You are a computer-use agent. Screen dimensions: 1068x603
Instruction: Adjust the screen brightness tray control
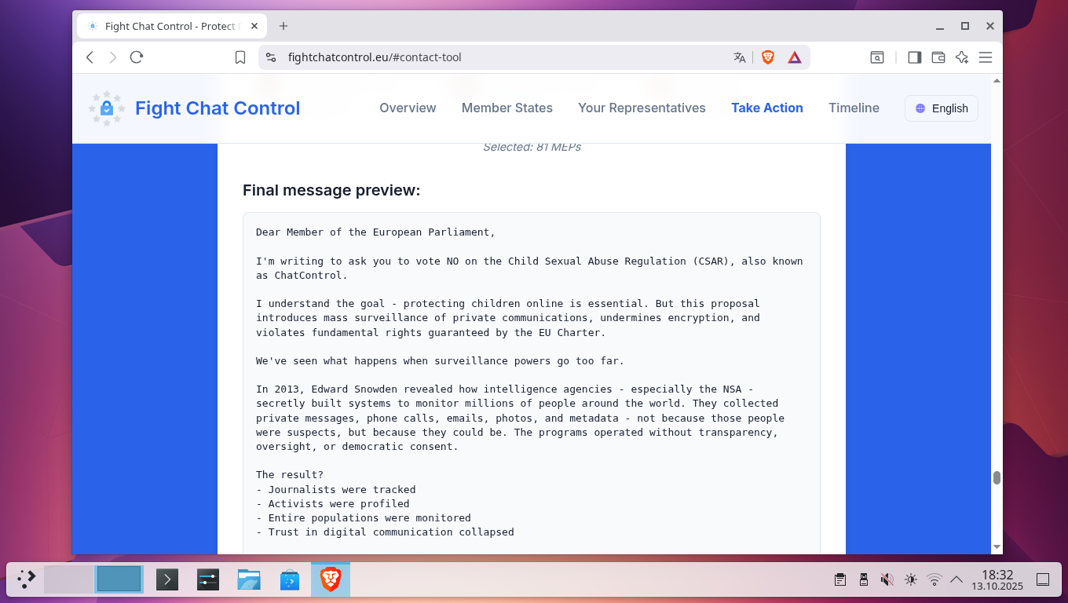(910, 579)
